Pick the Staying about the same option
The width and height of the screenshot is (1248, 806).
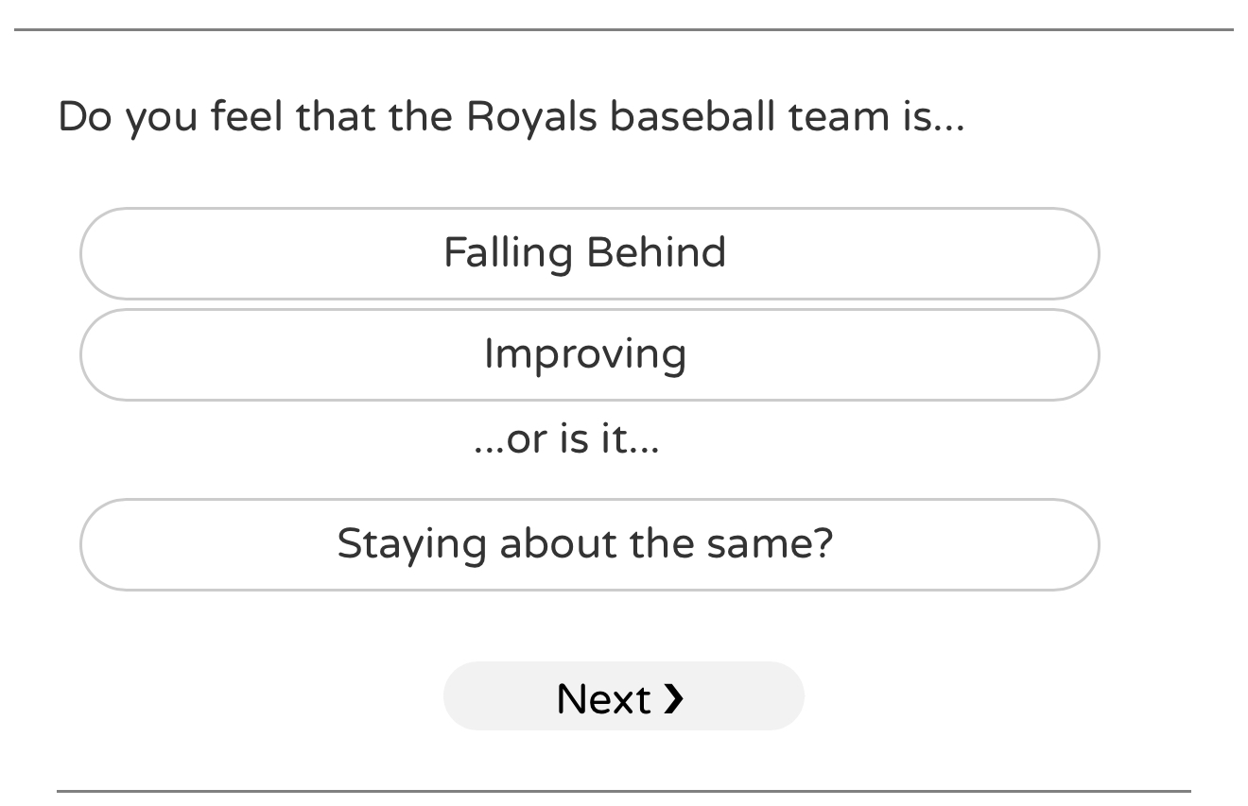(589, 545)
